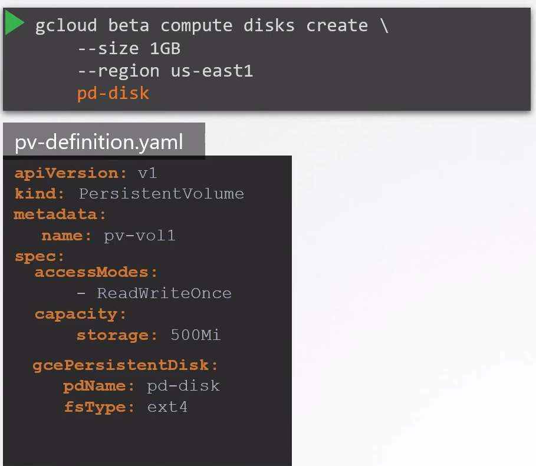536x466 pixels.
Task: Click the spec key
Action: coord(39,257)
